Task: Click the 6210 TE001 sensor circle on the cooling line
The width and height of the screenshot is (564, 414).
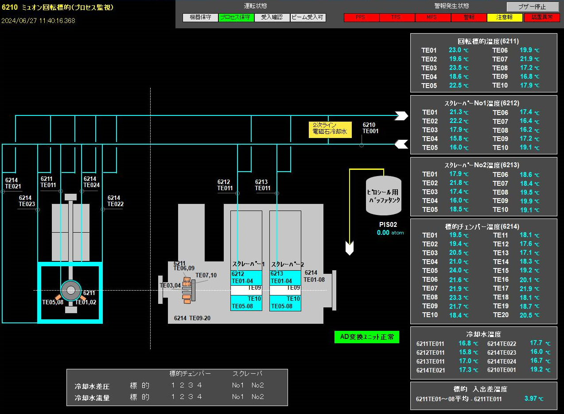Action: (362, 145)
